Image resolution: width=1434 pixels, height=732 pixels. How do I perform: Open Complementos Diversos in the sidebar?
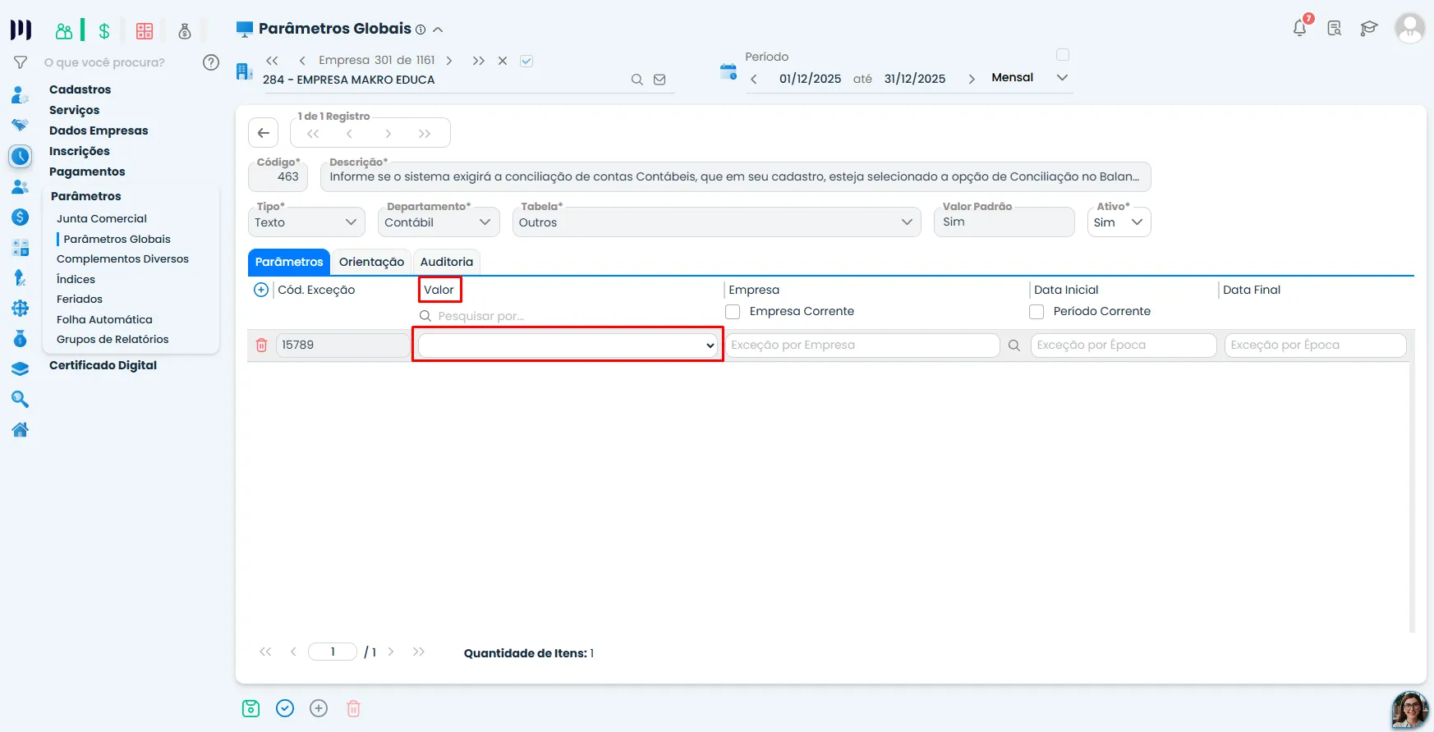122,259
